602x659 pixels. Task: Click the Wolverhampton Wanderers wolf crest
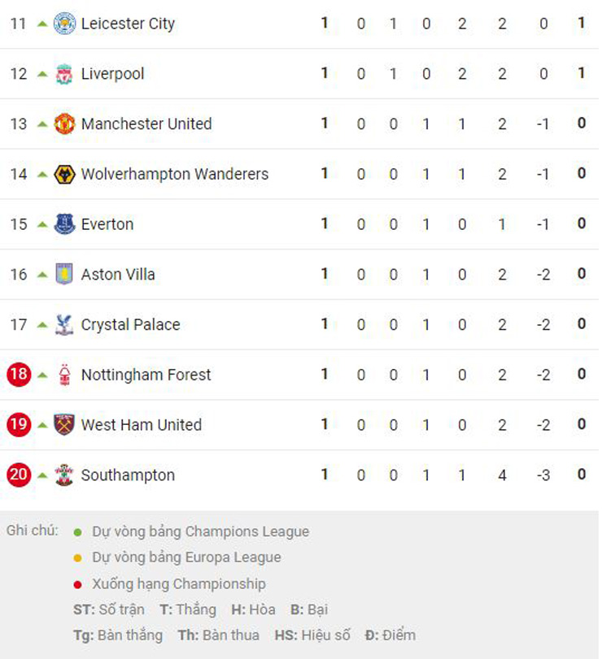click(x=64, y=174)
